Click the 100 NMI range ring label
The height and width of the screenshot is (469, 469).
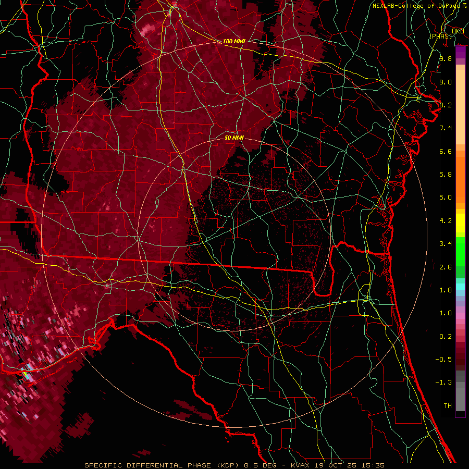pyautogui.click(x=234, y=41)
